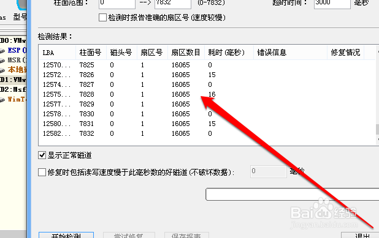This screenshot has height=238, width=379.
Task: Click the disabled 毫秒 threshold input field
Action: (269, 171)
